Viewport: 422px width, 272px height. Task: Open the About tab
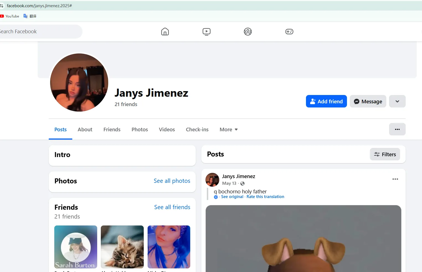85,130
